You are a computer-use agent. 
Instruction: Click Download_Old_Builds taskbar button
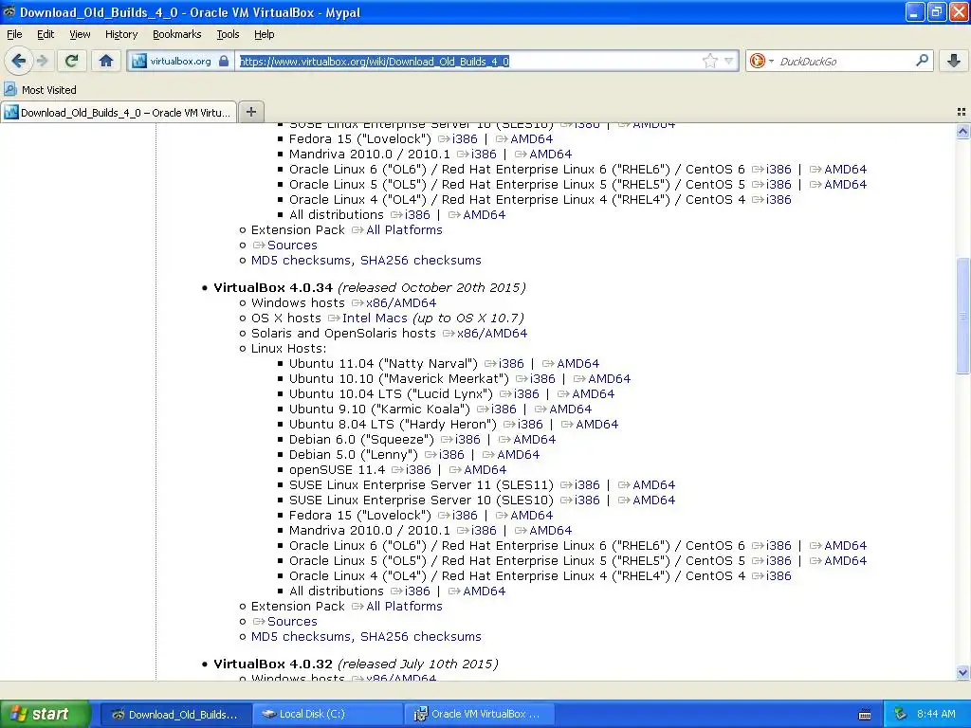(175, 714)
